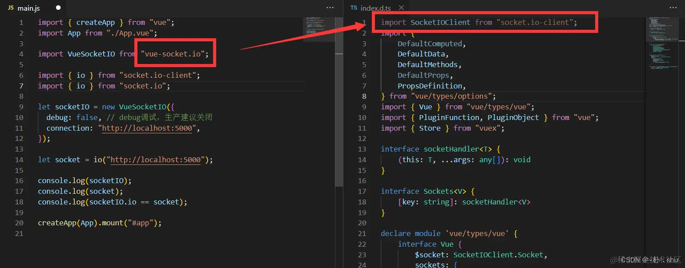Screen dimensions: 685x268
Task: Click the createApp(App).mount("#app") line
Action: pos(100,223)
